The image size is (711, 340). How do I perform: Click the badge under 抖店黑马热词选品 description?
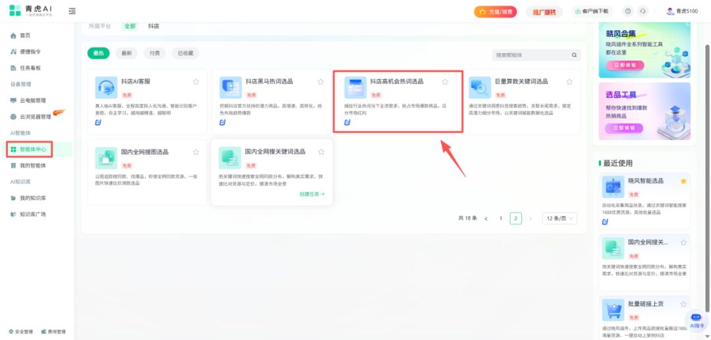click(x=223, y=123)
